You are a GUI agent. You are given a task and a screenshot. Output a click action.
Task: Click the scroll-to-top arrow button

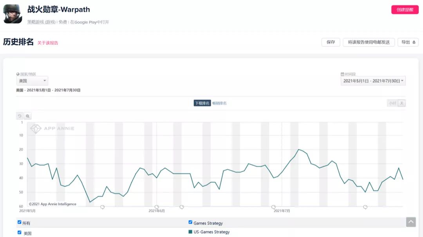(x=411, y=222)
